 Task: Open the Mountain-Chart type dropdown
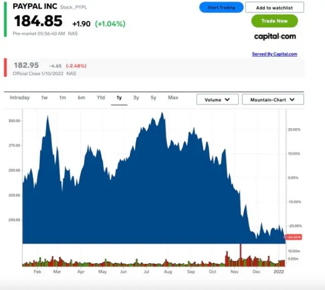click(x=273, y=100)
